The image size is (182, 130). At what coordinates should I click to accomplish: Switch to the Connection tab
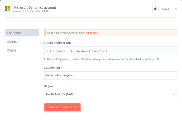pyautogui.click(x=22, y=33)
